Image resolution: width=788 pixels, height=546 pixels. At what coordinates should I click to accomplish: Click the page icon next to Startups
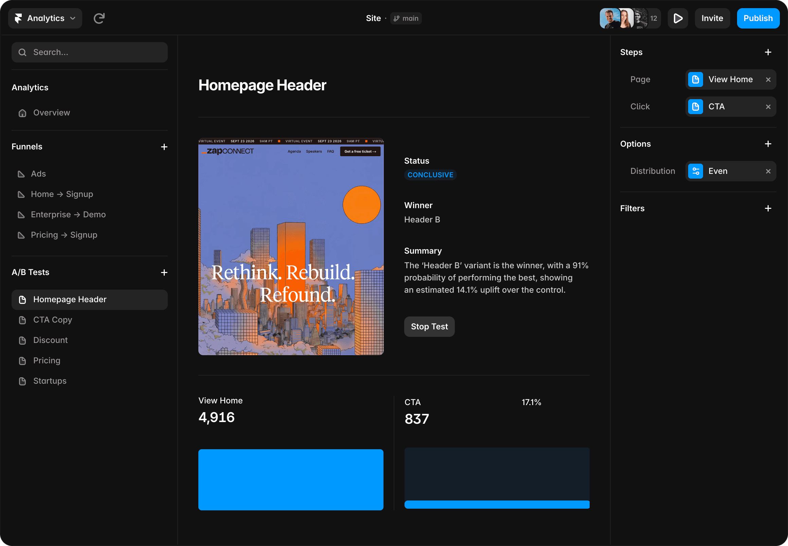[x=22, y=381]
